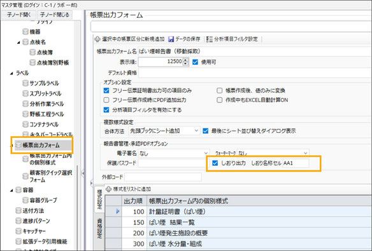Open the ウォーターマーク dropdown
The width and height of the screenshot is (372, 251).
(x=273, y=154)
